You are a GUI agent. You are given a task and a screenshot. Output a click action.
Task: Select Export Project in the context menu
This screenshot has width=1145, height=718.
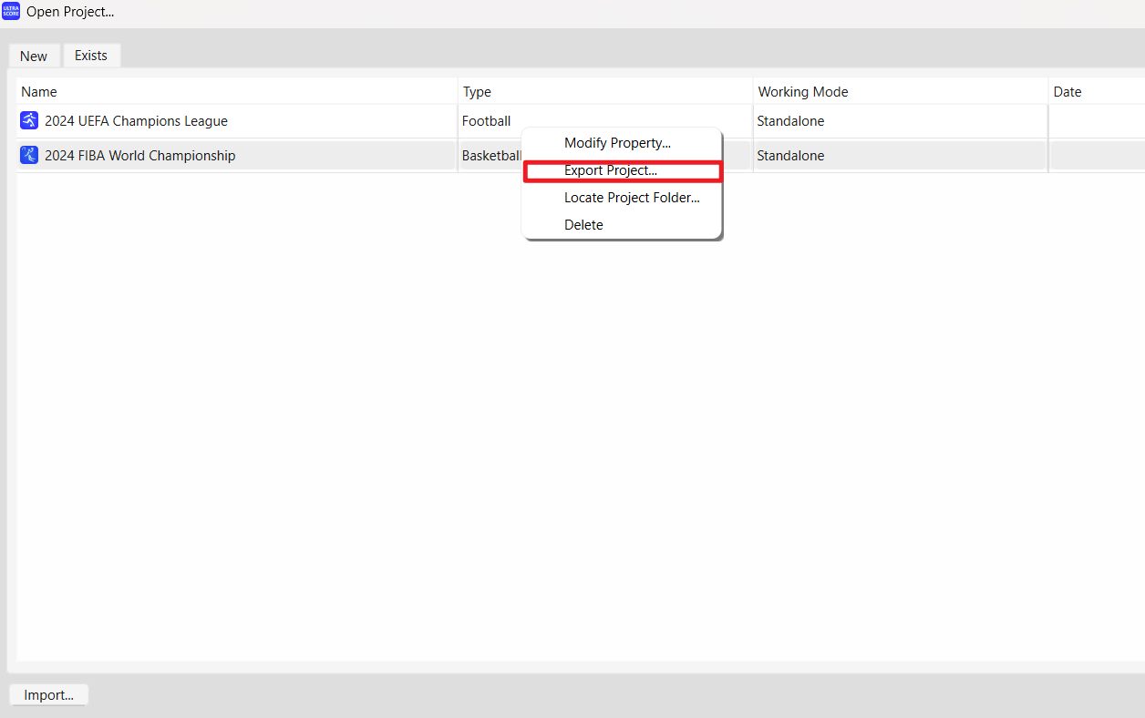click(610, 170)
